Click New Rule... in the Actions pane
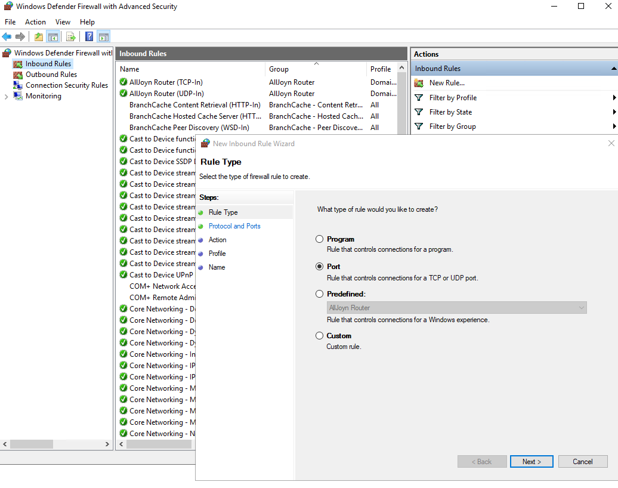Screen dimensions: 618x488 447,83
